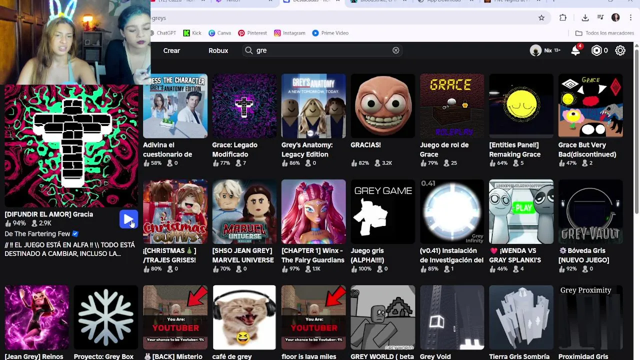Open the Canva bookmark
The image size is (640, 360).
click(219, 33)
